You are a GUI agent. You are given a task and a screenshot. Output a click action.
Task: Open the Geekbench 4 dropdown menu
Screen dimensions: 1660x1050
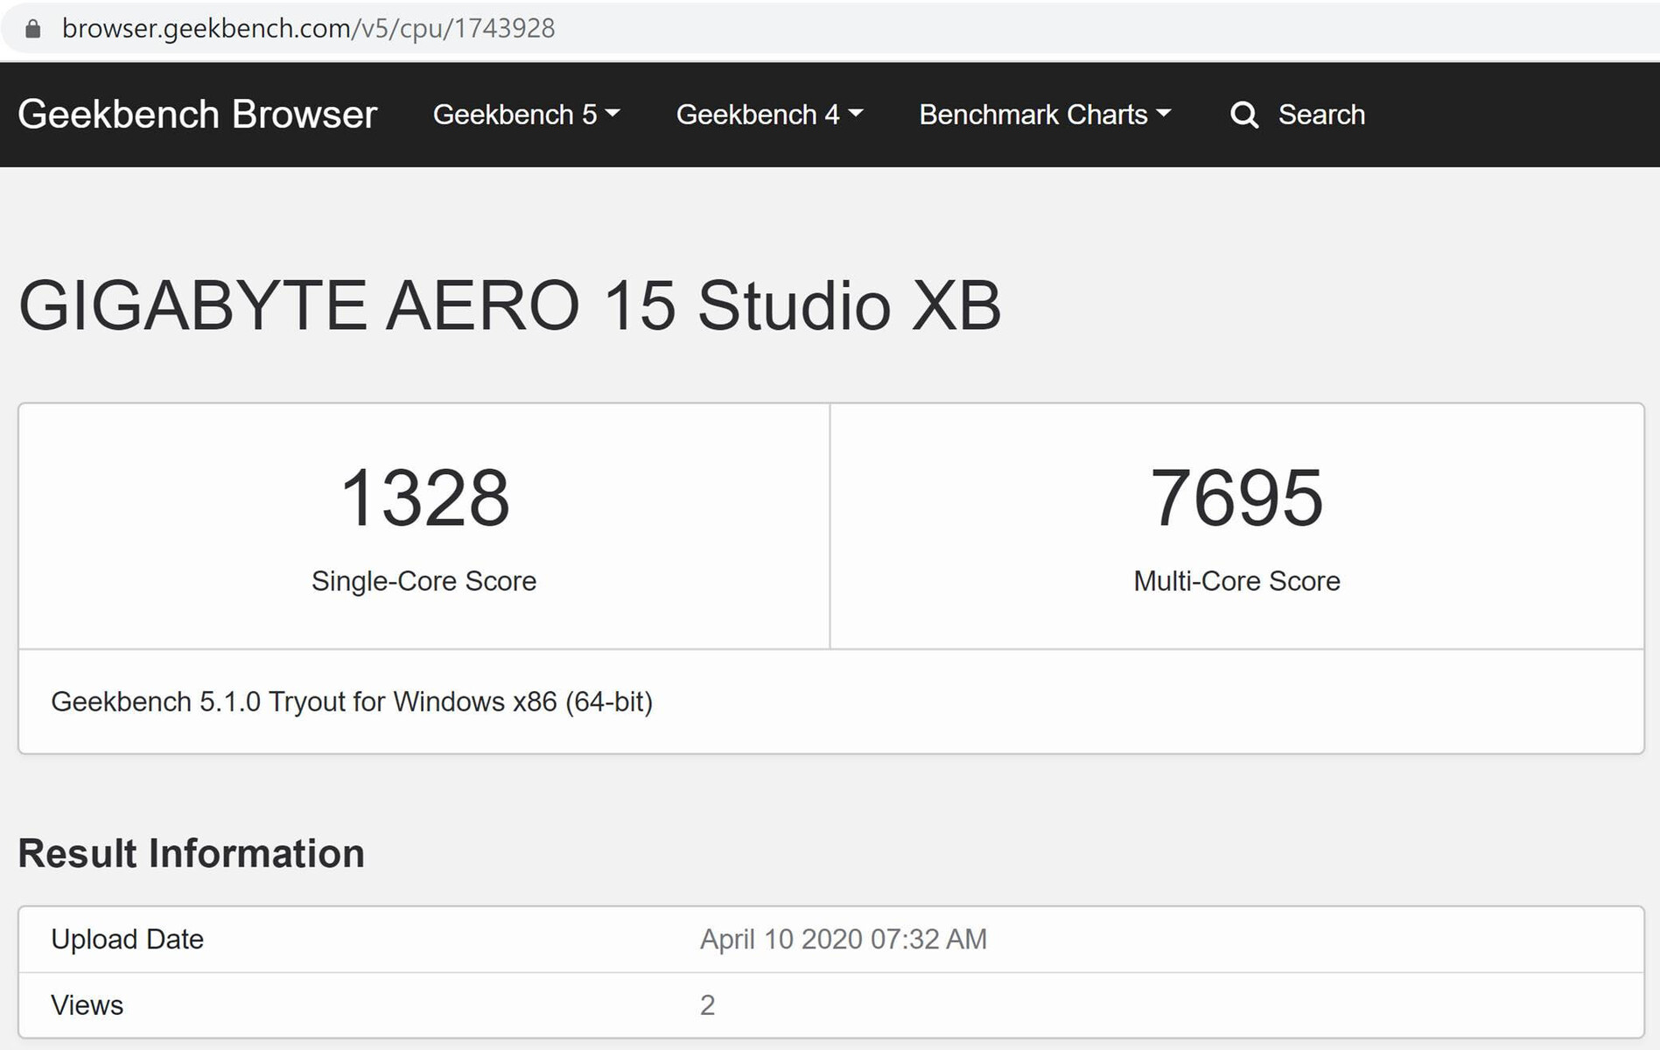click(769, 115)
